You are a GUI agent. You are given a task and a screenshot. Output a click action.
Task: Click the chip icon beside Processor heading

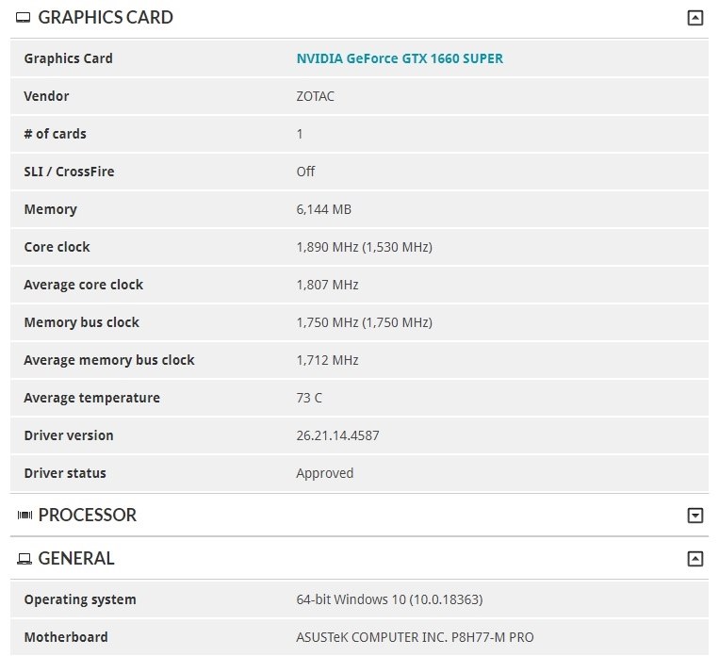[25, 516]
